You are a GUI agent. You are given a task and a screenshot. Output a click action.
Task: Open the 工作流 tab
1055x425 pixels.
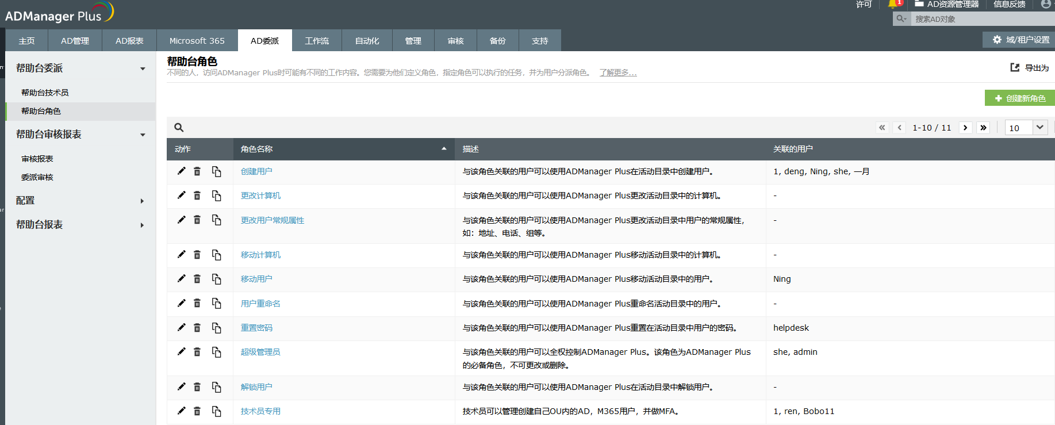(x=317, y=41)
